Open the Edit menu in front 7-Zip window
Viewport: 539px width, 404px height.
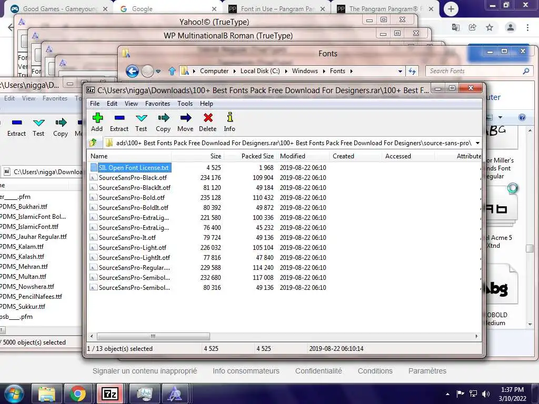[112, 104]
